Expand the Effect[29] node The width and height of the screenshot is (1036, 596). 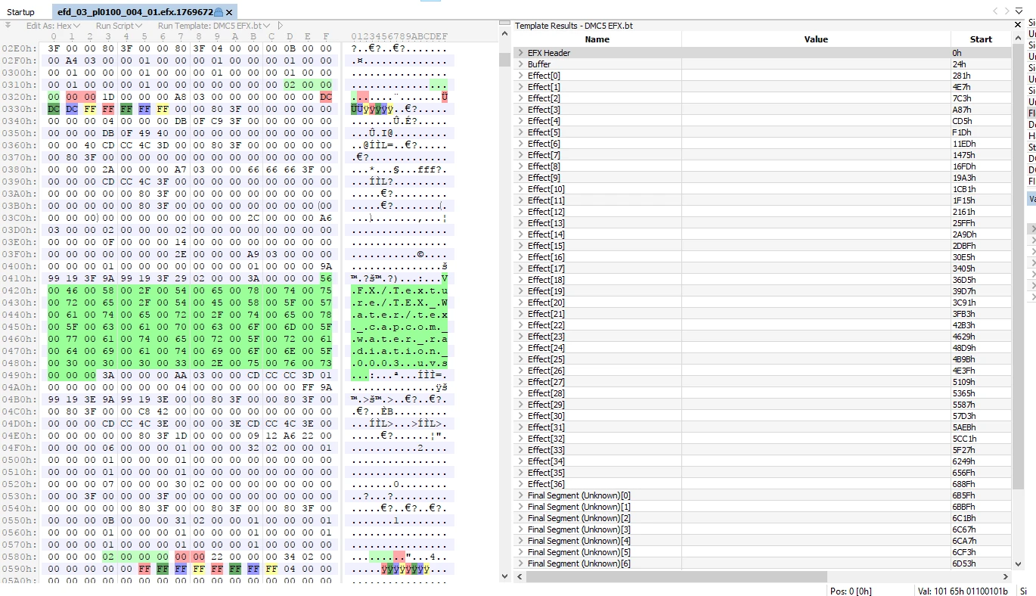coord(520,405)
